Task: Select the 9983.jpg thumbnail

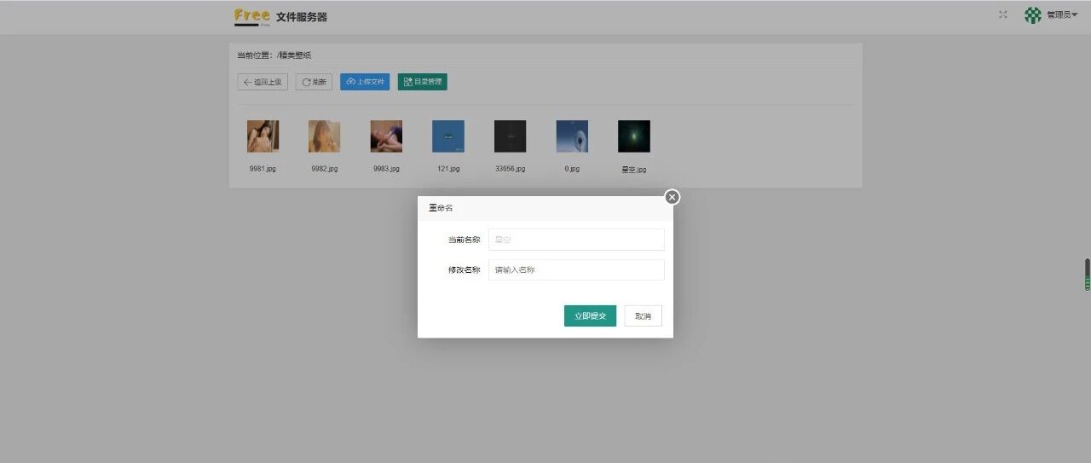Action: tap(386, 136)
